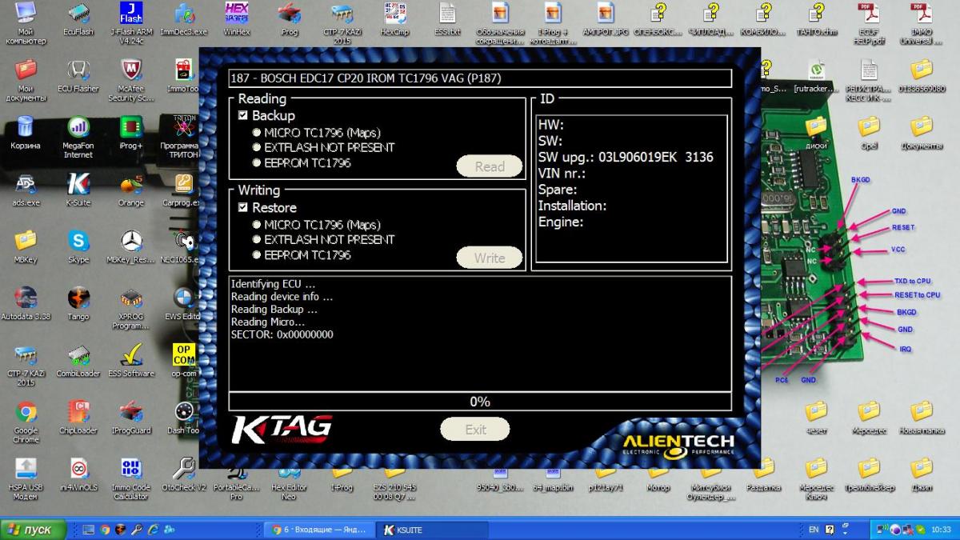
Task: Open the op-com desktop icon
Action: point(184,360)
